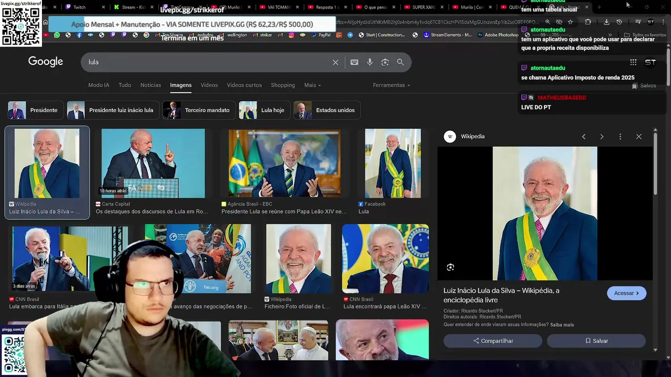Select the Imagens tab
The width and height of the screenshot is (671, 377).
[x=181, y=85]
